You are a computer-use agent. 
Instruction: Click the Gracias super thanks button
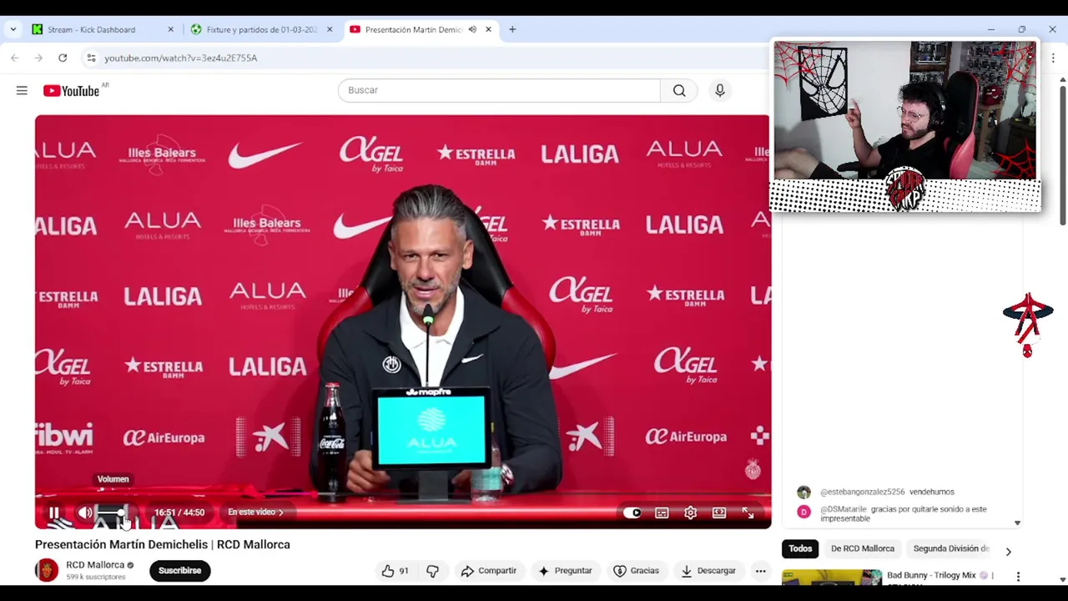pos(636,571)
